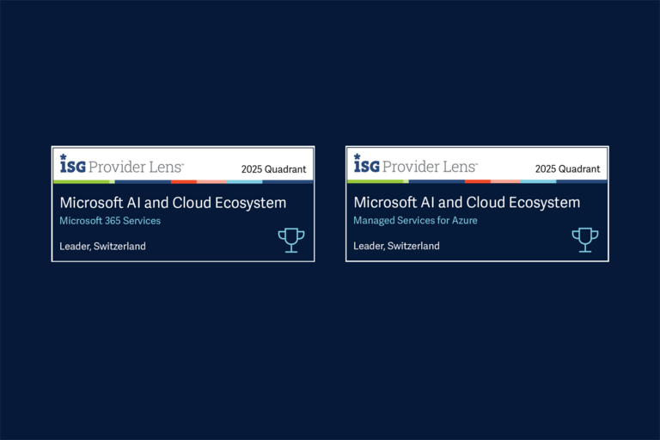Click the red color bar segment on the left badge
The image size is (660, 440).
pyautogui.click(x=183, y=181)
